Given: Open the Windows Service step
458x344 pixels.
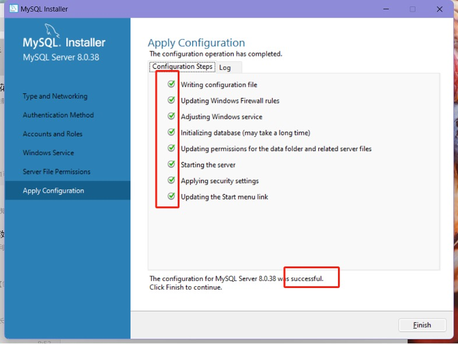Looking at the screenshot, I should pos(48,153).
